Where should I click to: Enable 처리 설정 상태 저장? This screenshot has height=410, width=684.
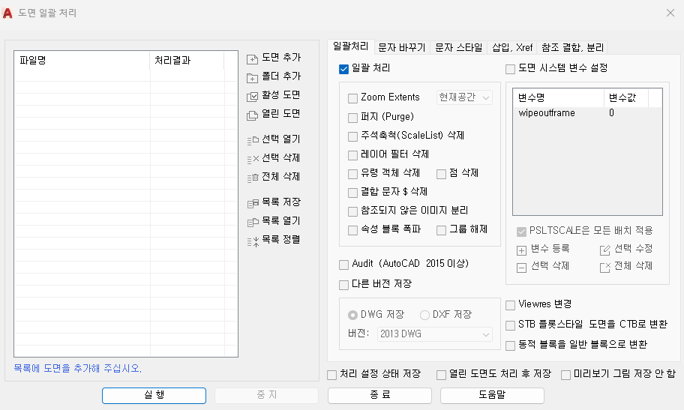tap(332, 375)
